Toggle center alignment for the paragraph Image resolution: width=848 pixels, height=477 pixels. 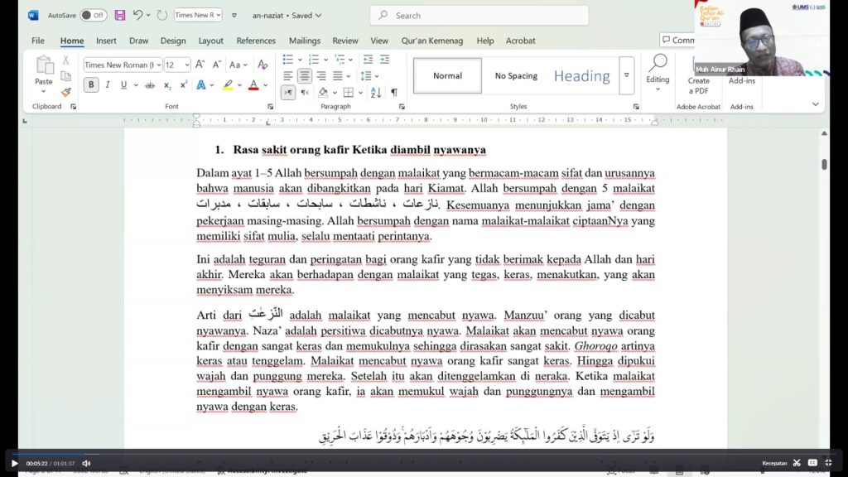305,76
